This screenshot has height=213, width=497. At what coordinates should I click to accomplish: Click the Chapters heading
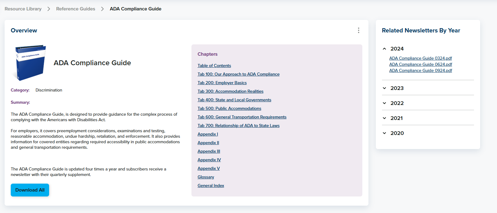coord(207,54)
